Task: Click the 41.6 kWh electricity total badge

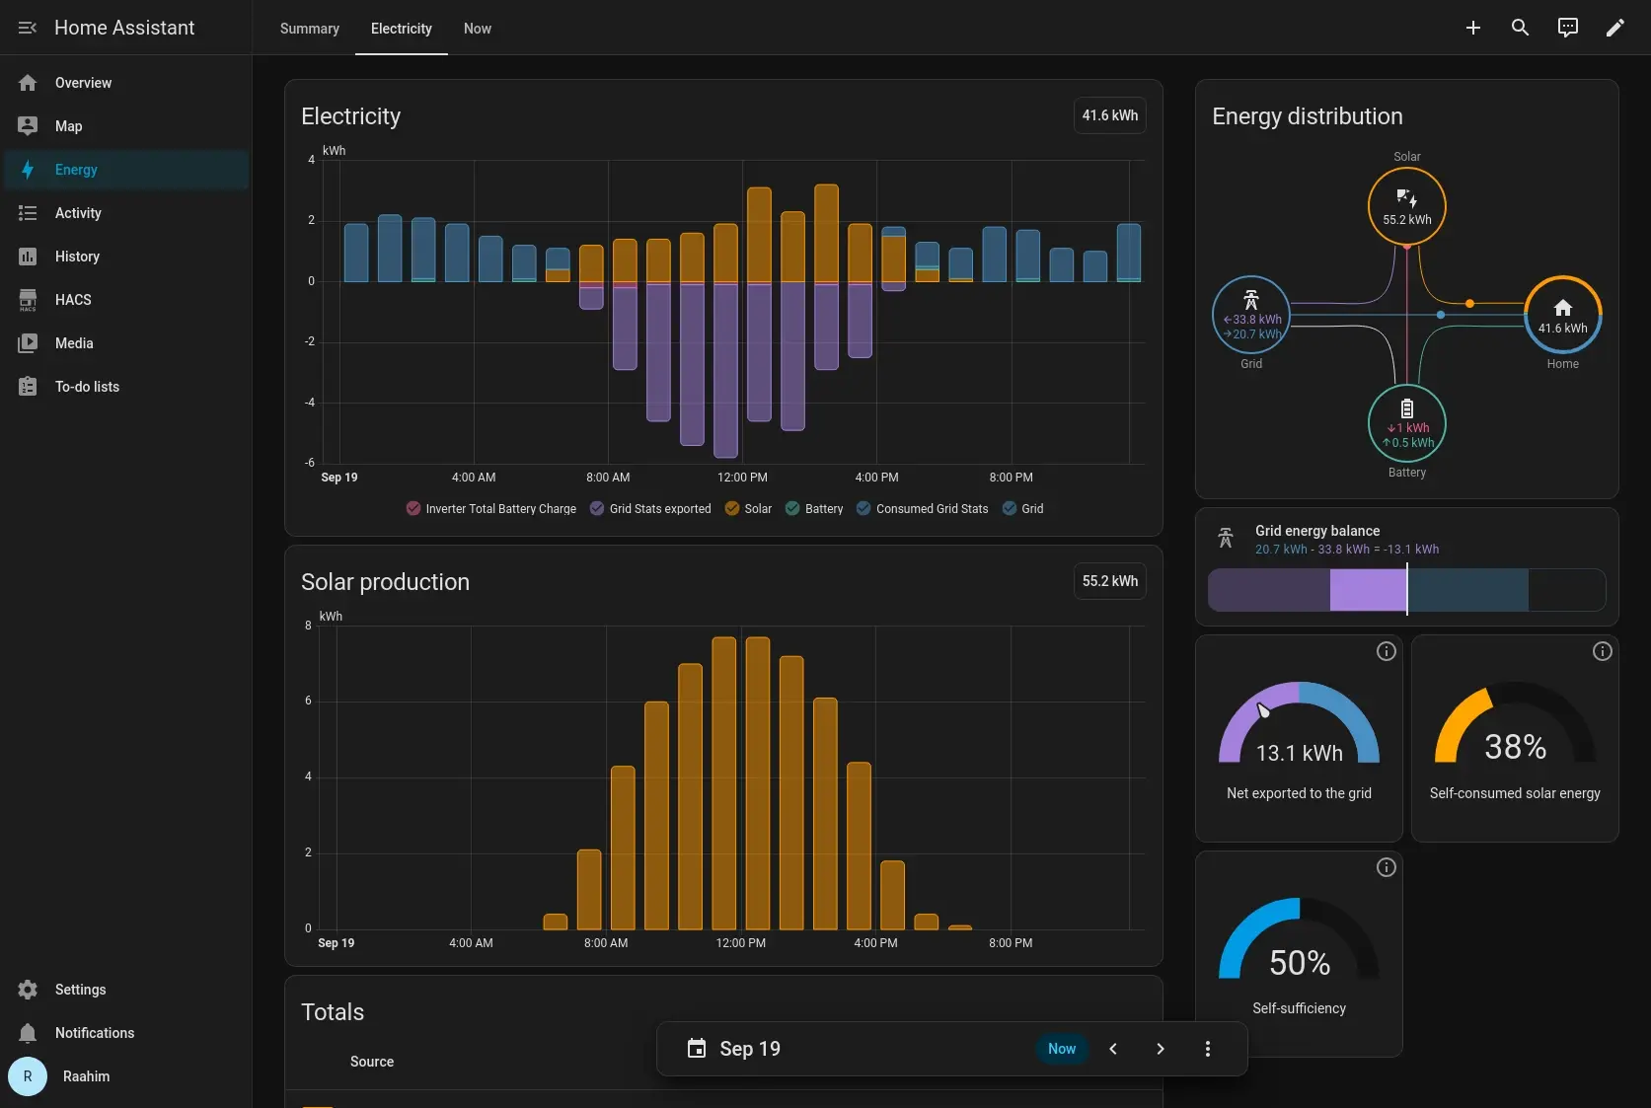Action: coord(1109,115)
